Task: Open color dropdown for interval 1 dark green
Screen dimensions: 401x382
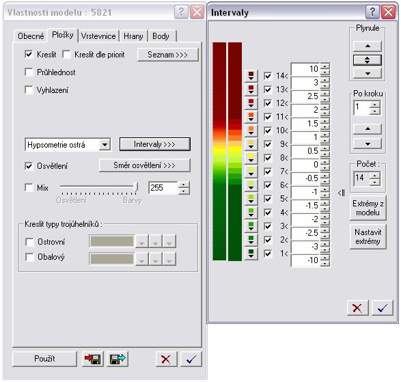Action: 251,254
